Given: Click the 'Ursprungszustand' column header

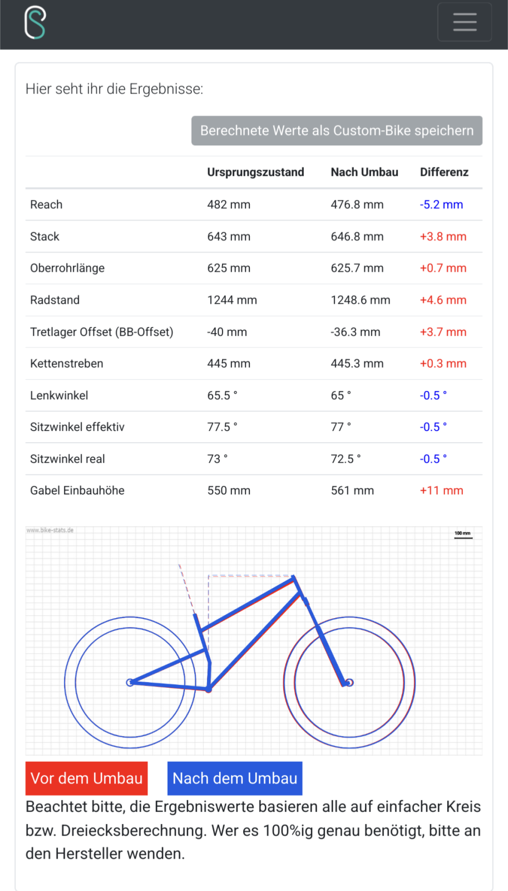Looking at the screenshot, I should 255,172.
